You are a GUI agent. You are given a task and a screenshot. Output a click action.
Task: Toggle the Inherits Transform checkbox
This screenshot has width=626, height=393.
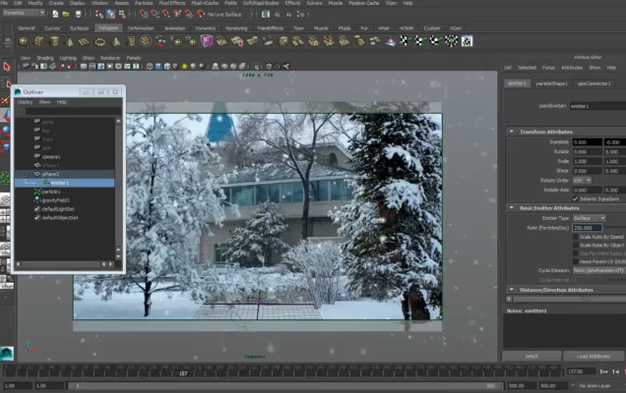tap(576, 198)
